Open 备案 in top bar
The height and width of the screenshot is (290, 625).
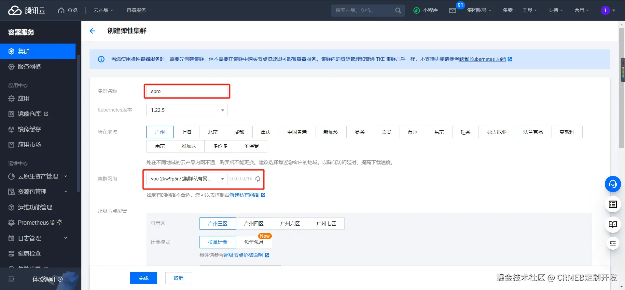[x=507, y=10]
